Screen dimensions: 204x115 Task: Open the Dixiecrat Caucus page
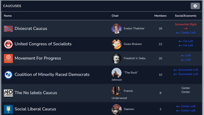coord(31,29)
